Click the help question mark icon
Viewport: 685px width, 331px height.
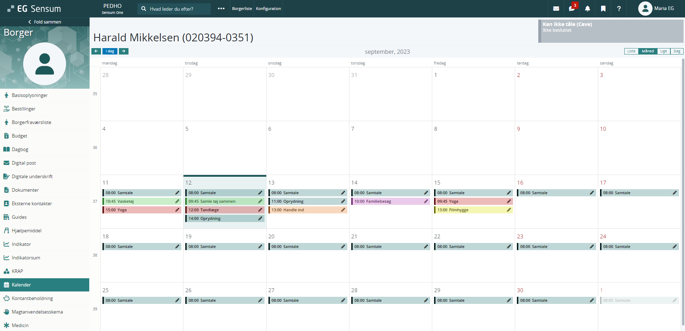pyautogui.click(x=619, y=9)
